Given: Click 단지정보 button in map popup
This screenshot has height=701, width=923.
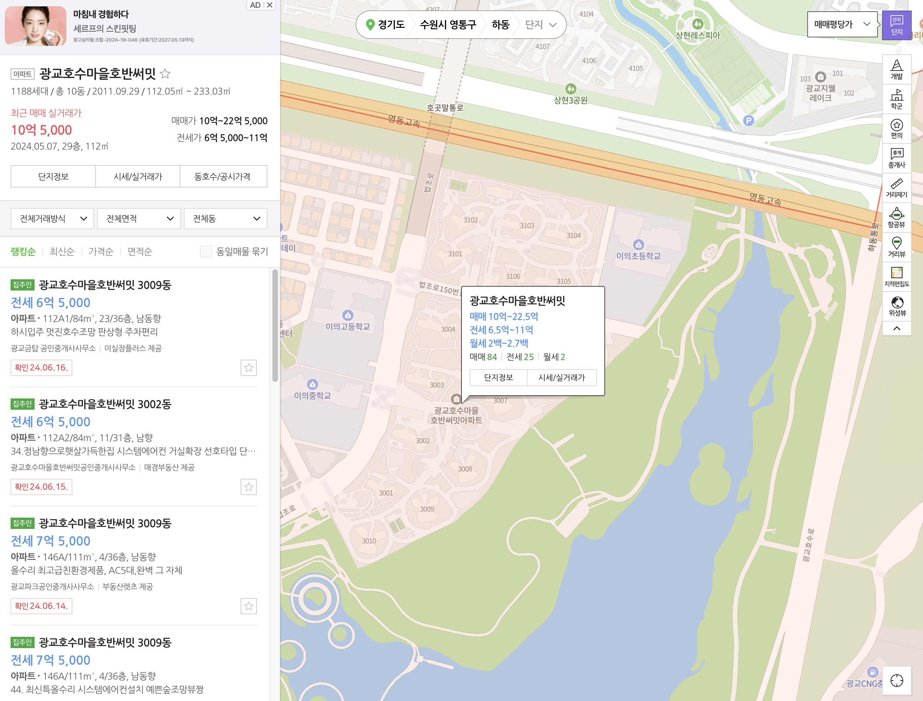Looking at the screenshot, I should pyautogui.click(x=499, y=378).
